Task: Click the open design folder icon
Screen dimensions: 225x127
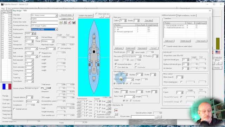Action: (x=61, y=23)
